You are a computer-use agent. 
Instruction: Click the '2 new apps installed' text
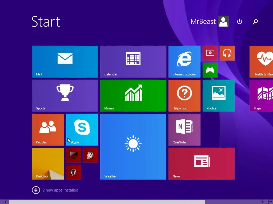[x=60, y=190]
